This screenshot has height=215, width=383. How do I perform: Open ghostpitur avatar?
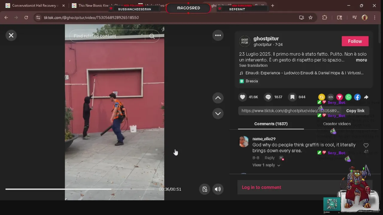(244, 41)
